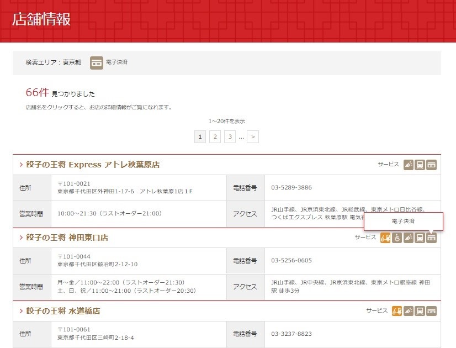Click the 電子決済 tooltip popup
Screen dimensions: 456x348
[x=403, y=222]
